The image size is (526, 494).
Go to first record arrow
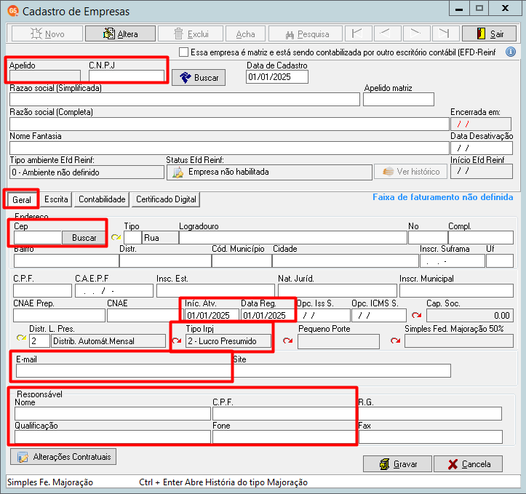click(358, 33)
